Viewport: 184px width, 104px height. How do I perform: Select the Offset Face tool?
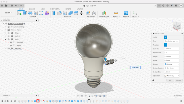pyautogui.click(x=76, y=13)
